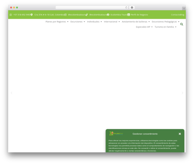Open the Excursiones Pedagógicas menu
Viewport: 194px width, 164px height.
(164, 22)
